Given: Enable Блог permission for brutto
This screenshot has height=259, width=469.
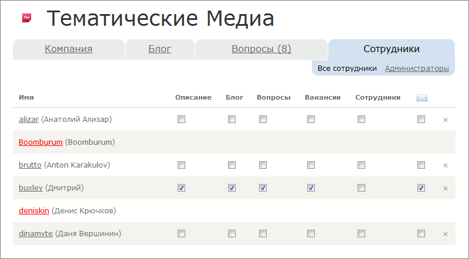Looking at the screenshot, I should pyautogui.click(x=232, y=165).
